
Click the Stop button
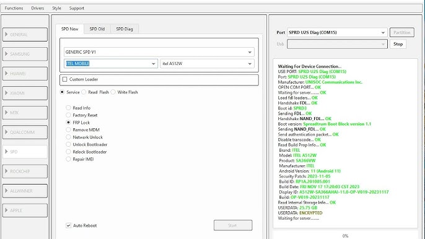pos(398,44)
